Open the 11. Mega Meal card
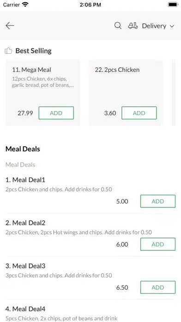 pyautogui.click(x=43, y=93)
